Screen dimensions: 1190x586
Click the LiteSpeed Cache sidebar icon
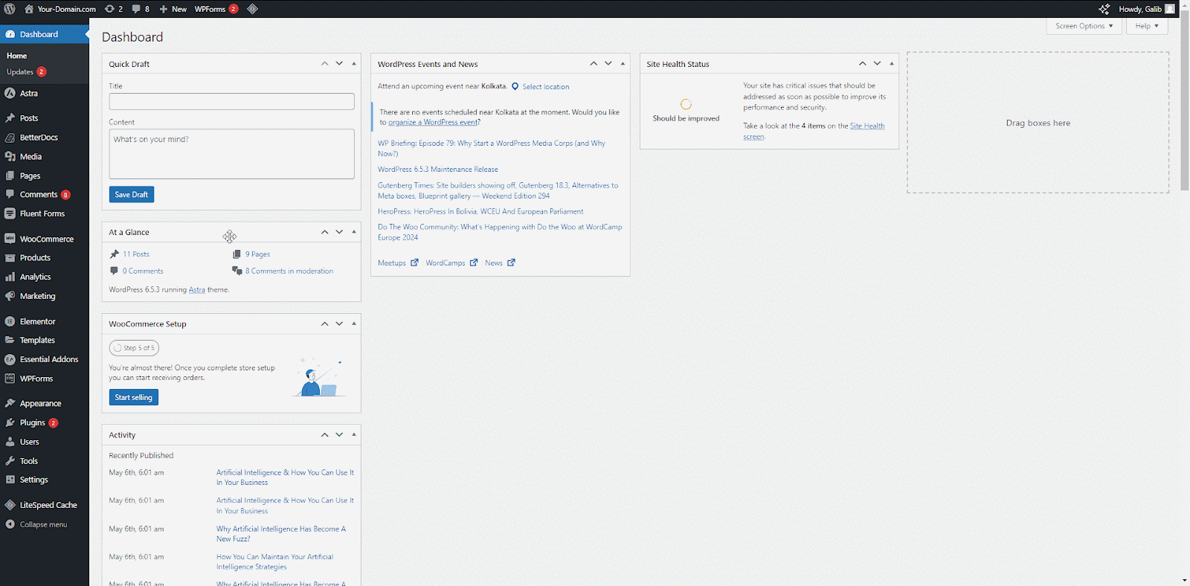[x=10, y=505]
